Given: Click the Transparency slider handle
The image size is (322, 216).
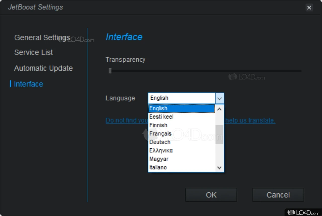Looking at the screenshot, I should (x=110, y=71).
